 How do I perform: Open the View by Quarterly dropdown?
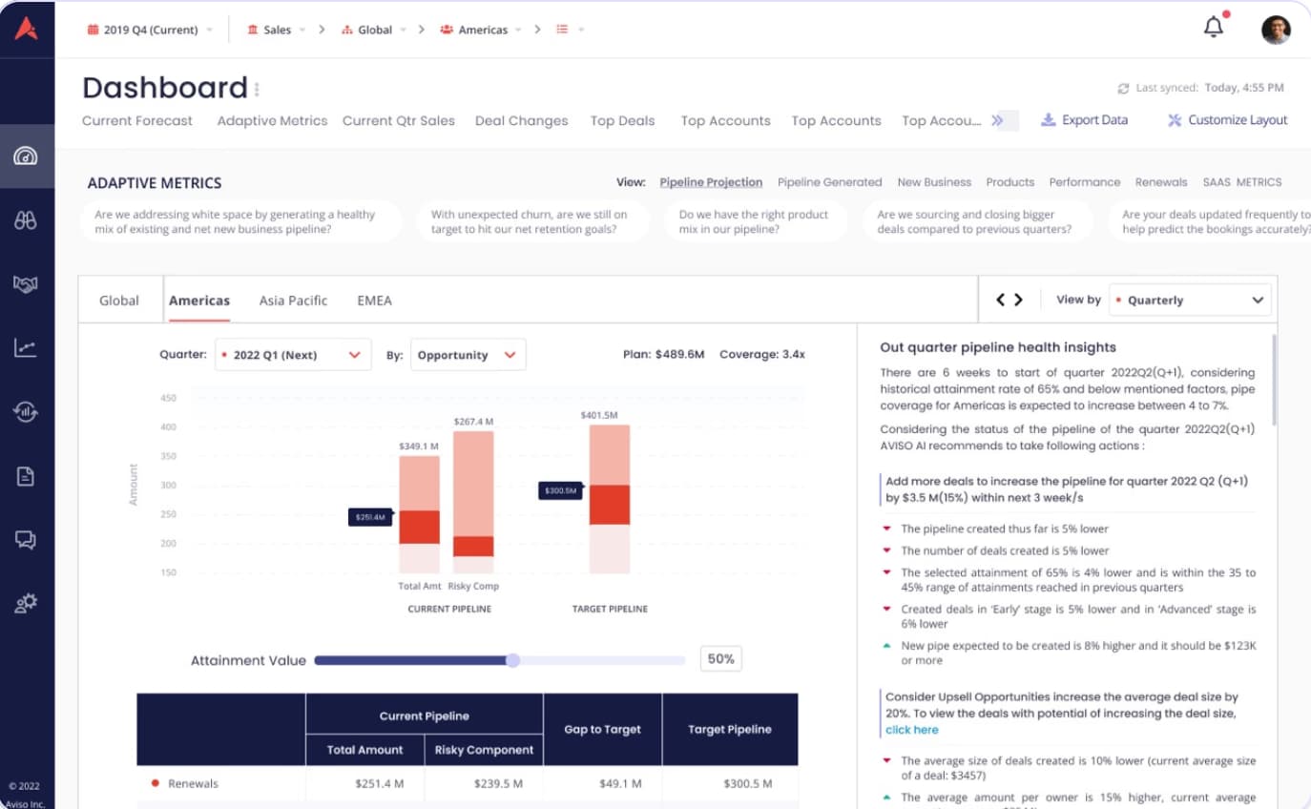coord(1190,300)
